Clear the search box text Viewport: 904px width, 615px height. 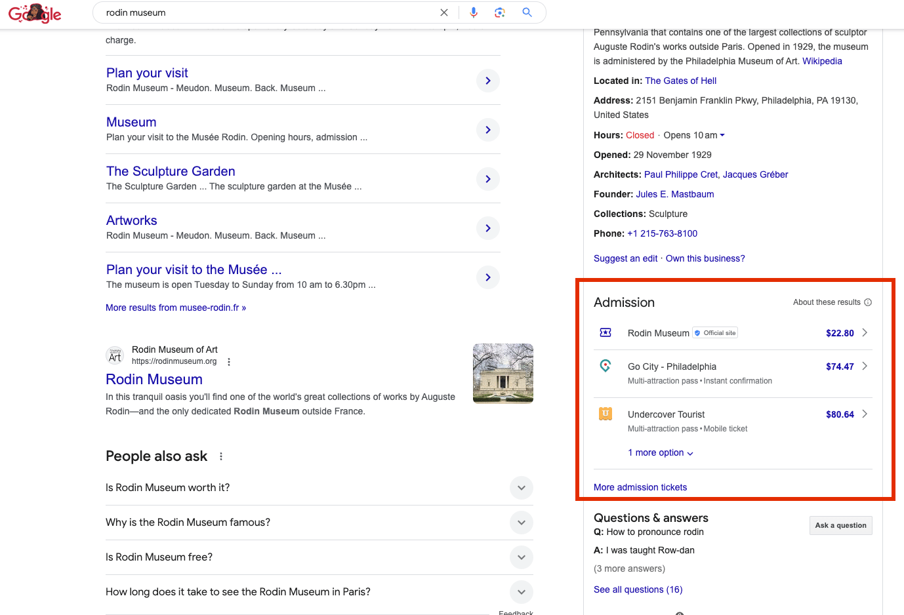point(444,12)
